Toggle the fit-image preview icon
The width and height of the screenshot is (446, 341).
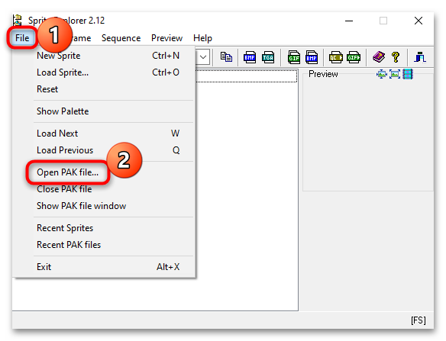tap(395, 74)
